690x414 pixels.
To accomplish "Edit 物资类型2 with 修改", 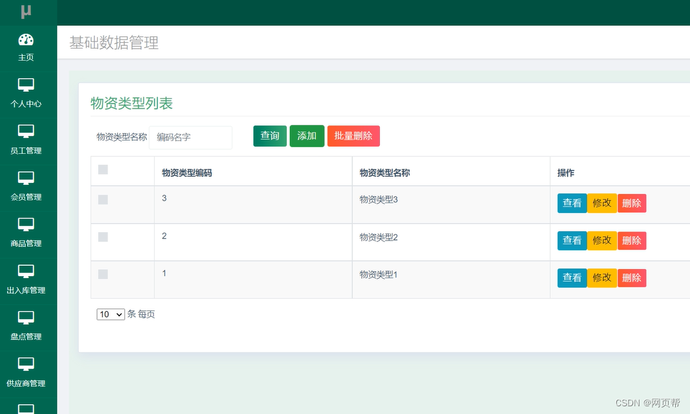I will coord(602,241).
